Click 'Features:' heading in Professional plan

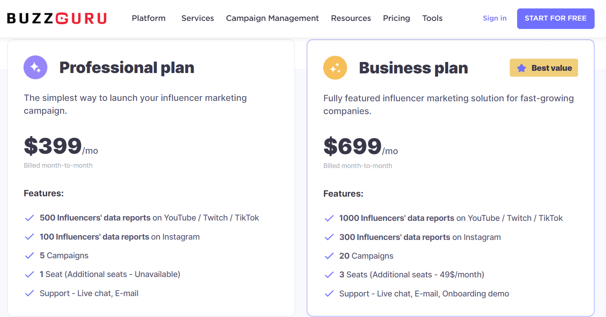(x=44, y=193)
